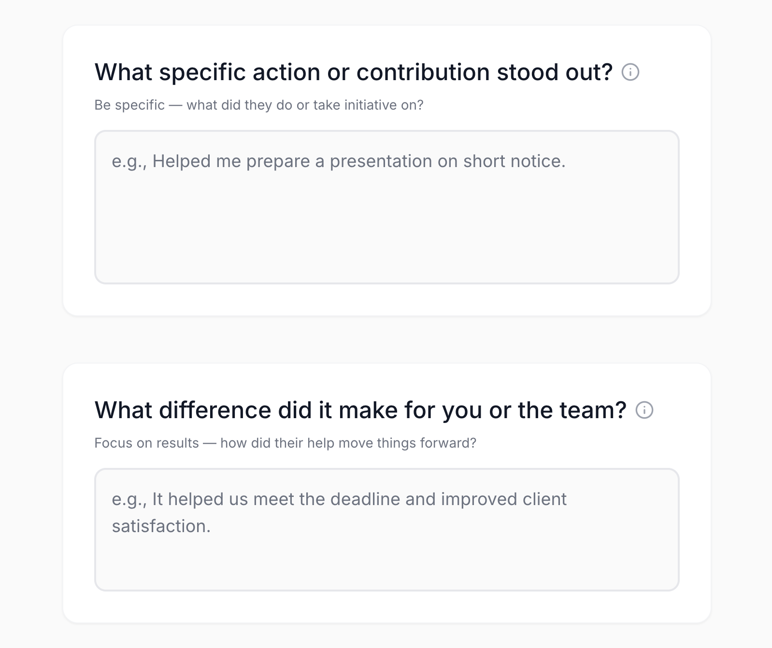
Task: Click the hint 'Focus on results'
Action: [x=285, y=442]
